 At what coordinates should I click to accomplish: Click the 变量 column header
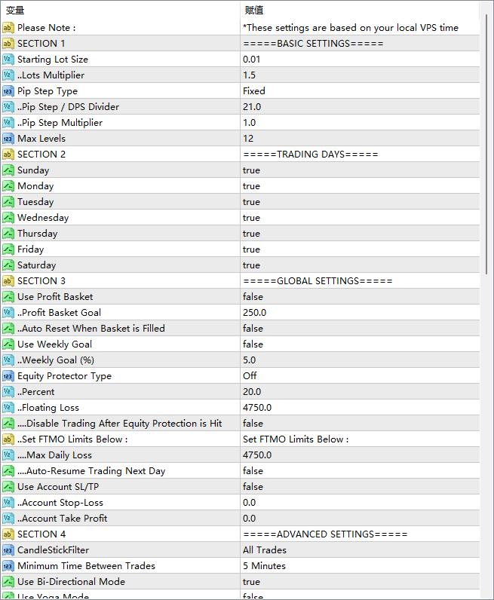121,11
